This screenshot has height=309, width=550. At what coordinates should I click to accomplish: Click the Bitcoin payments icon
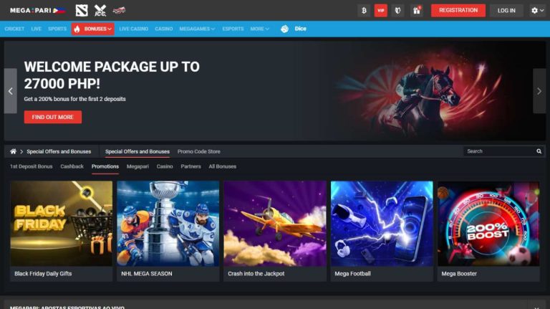(364, 11)
